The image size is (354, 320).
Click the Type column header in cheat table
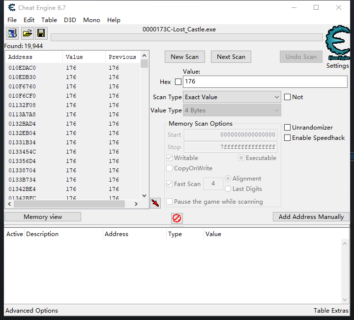pyautogui.click(x=185, y=234)
